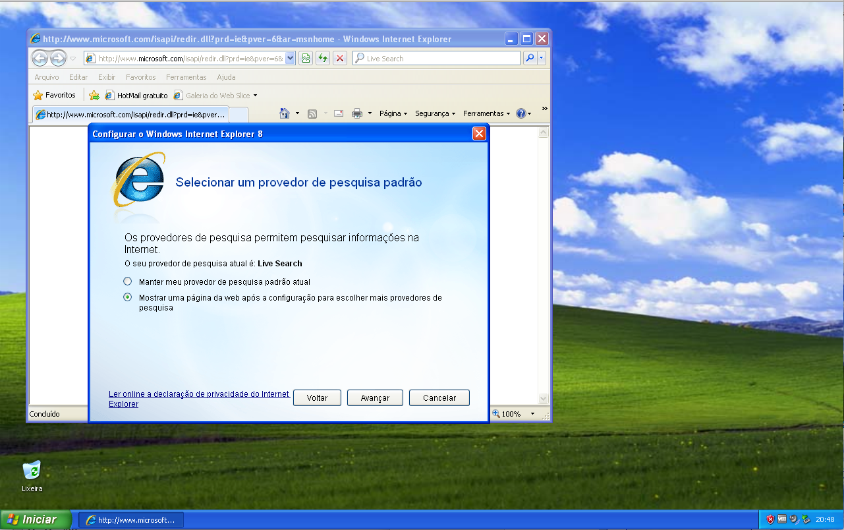Click the Avançar button
844x530 pixels.
pyautogui.click(x=375, y=398)
